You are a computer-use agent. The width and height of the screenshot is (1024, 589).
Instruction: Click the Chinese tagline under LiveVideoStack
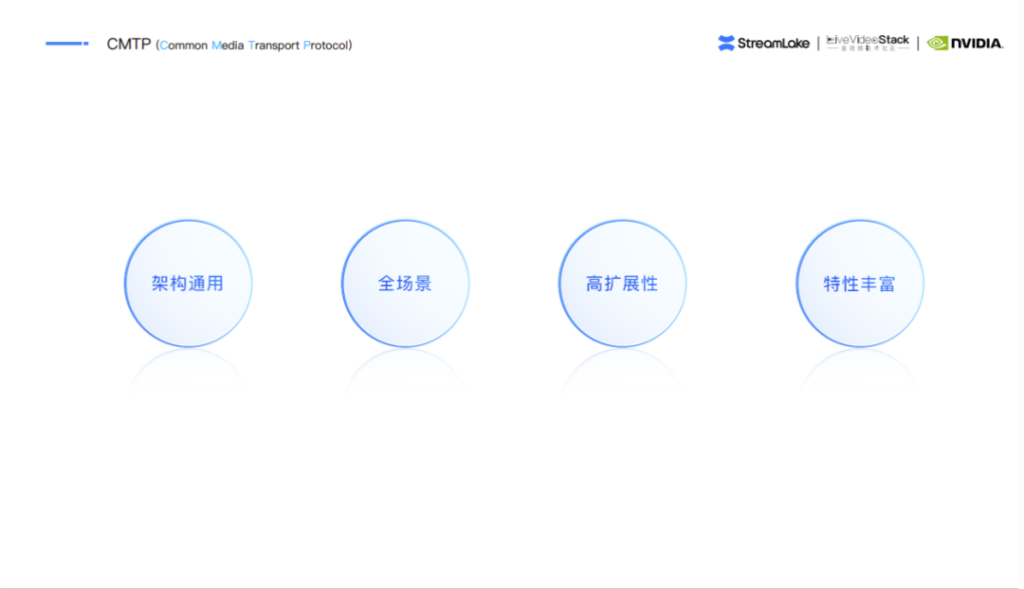point(868,49)
